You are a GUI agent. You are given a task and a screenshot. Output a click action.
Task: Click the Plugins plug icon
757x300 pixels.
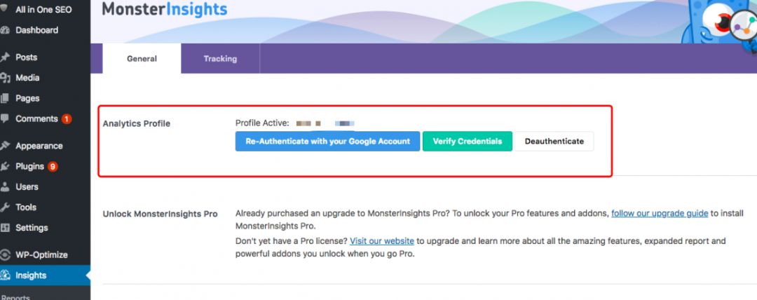(x=4, y=167)
